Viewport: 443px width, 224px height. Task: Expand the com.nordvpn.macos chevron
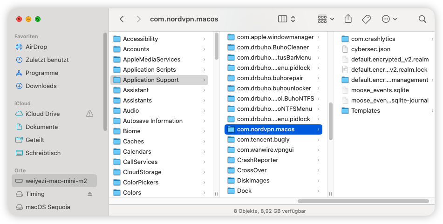coord(318,129)
